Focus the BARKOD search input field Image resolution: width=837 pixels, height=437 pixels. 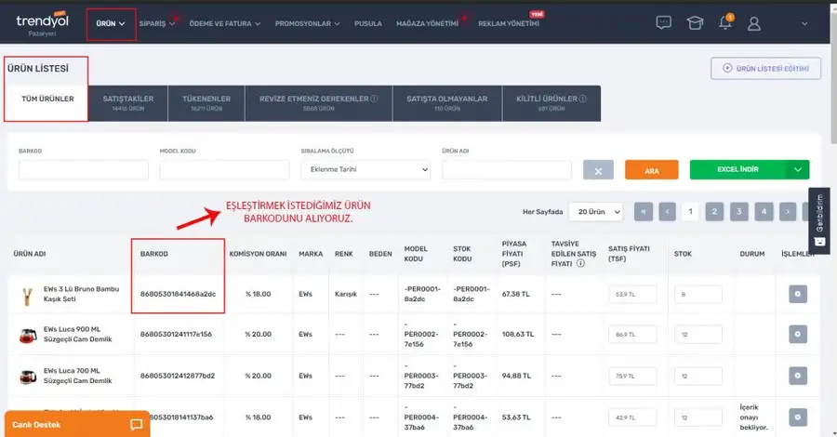coord(84,169)
